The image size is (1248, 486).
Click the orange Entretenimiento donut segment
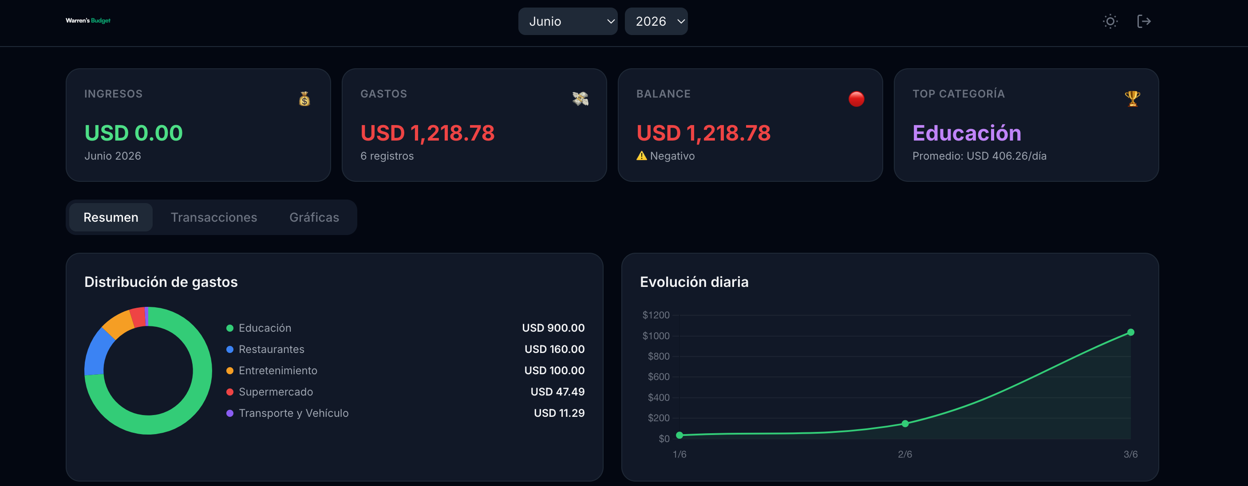pyautogui.click(x=118, y=324)
